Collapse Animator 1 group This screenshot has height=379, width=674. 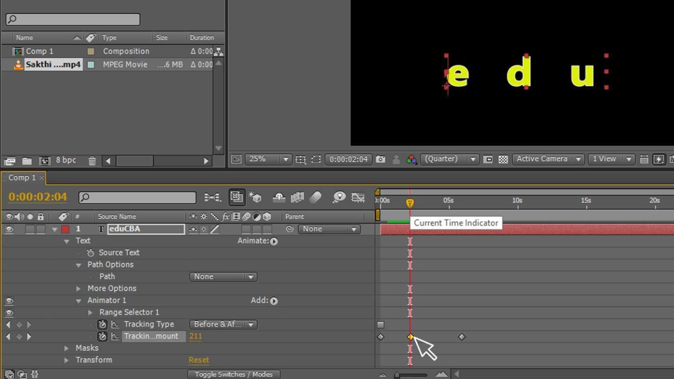click(79, 301)
